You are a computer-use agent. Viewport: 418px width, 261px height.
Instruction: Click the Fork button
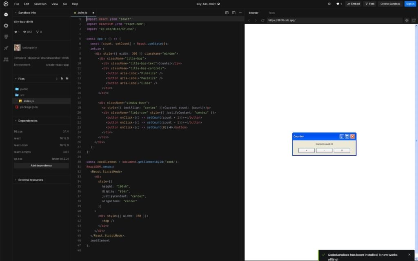369,4
